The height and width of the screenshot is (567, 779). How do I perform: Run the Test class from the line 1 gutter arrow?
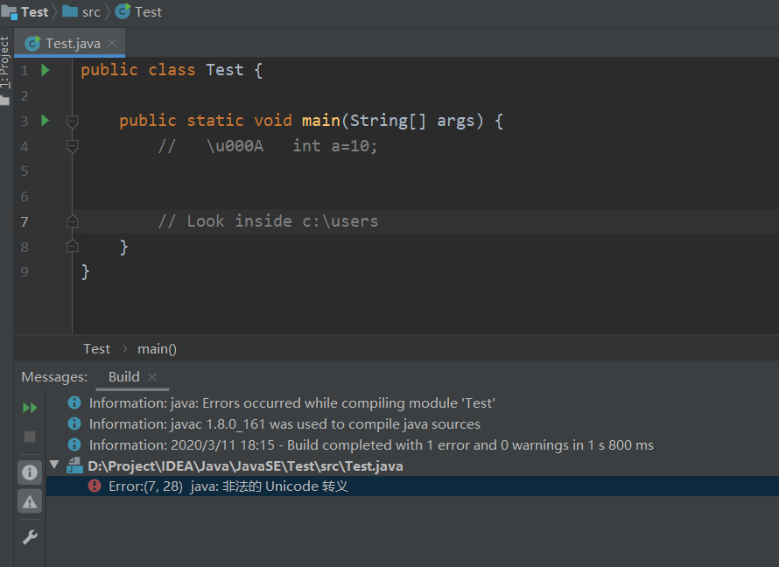(x=46, y=70)
